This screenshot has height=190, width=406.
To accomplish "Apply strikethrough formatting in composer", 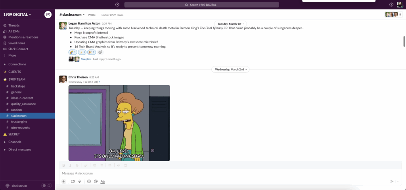I will (77, 165).
